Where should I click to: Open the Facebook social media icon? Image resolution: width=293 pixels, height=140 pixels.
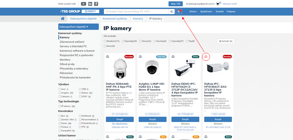click(96, 4)
